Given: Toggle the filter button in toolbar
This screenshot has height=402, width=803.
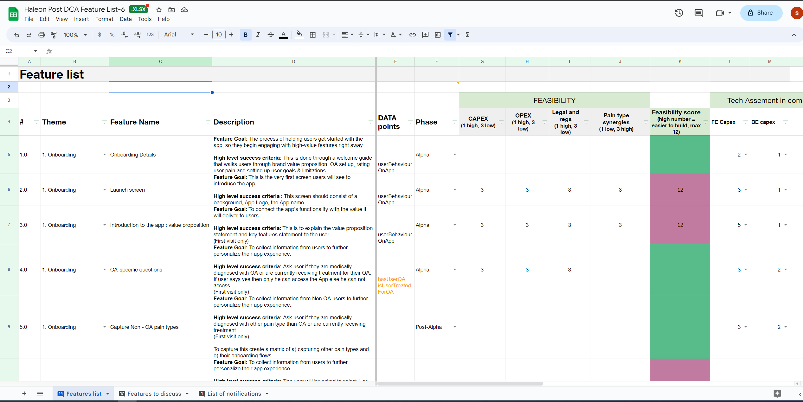Looking at the screenshot, I should [450, 35].
